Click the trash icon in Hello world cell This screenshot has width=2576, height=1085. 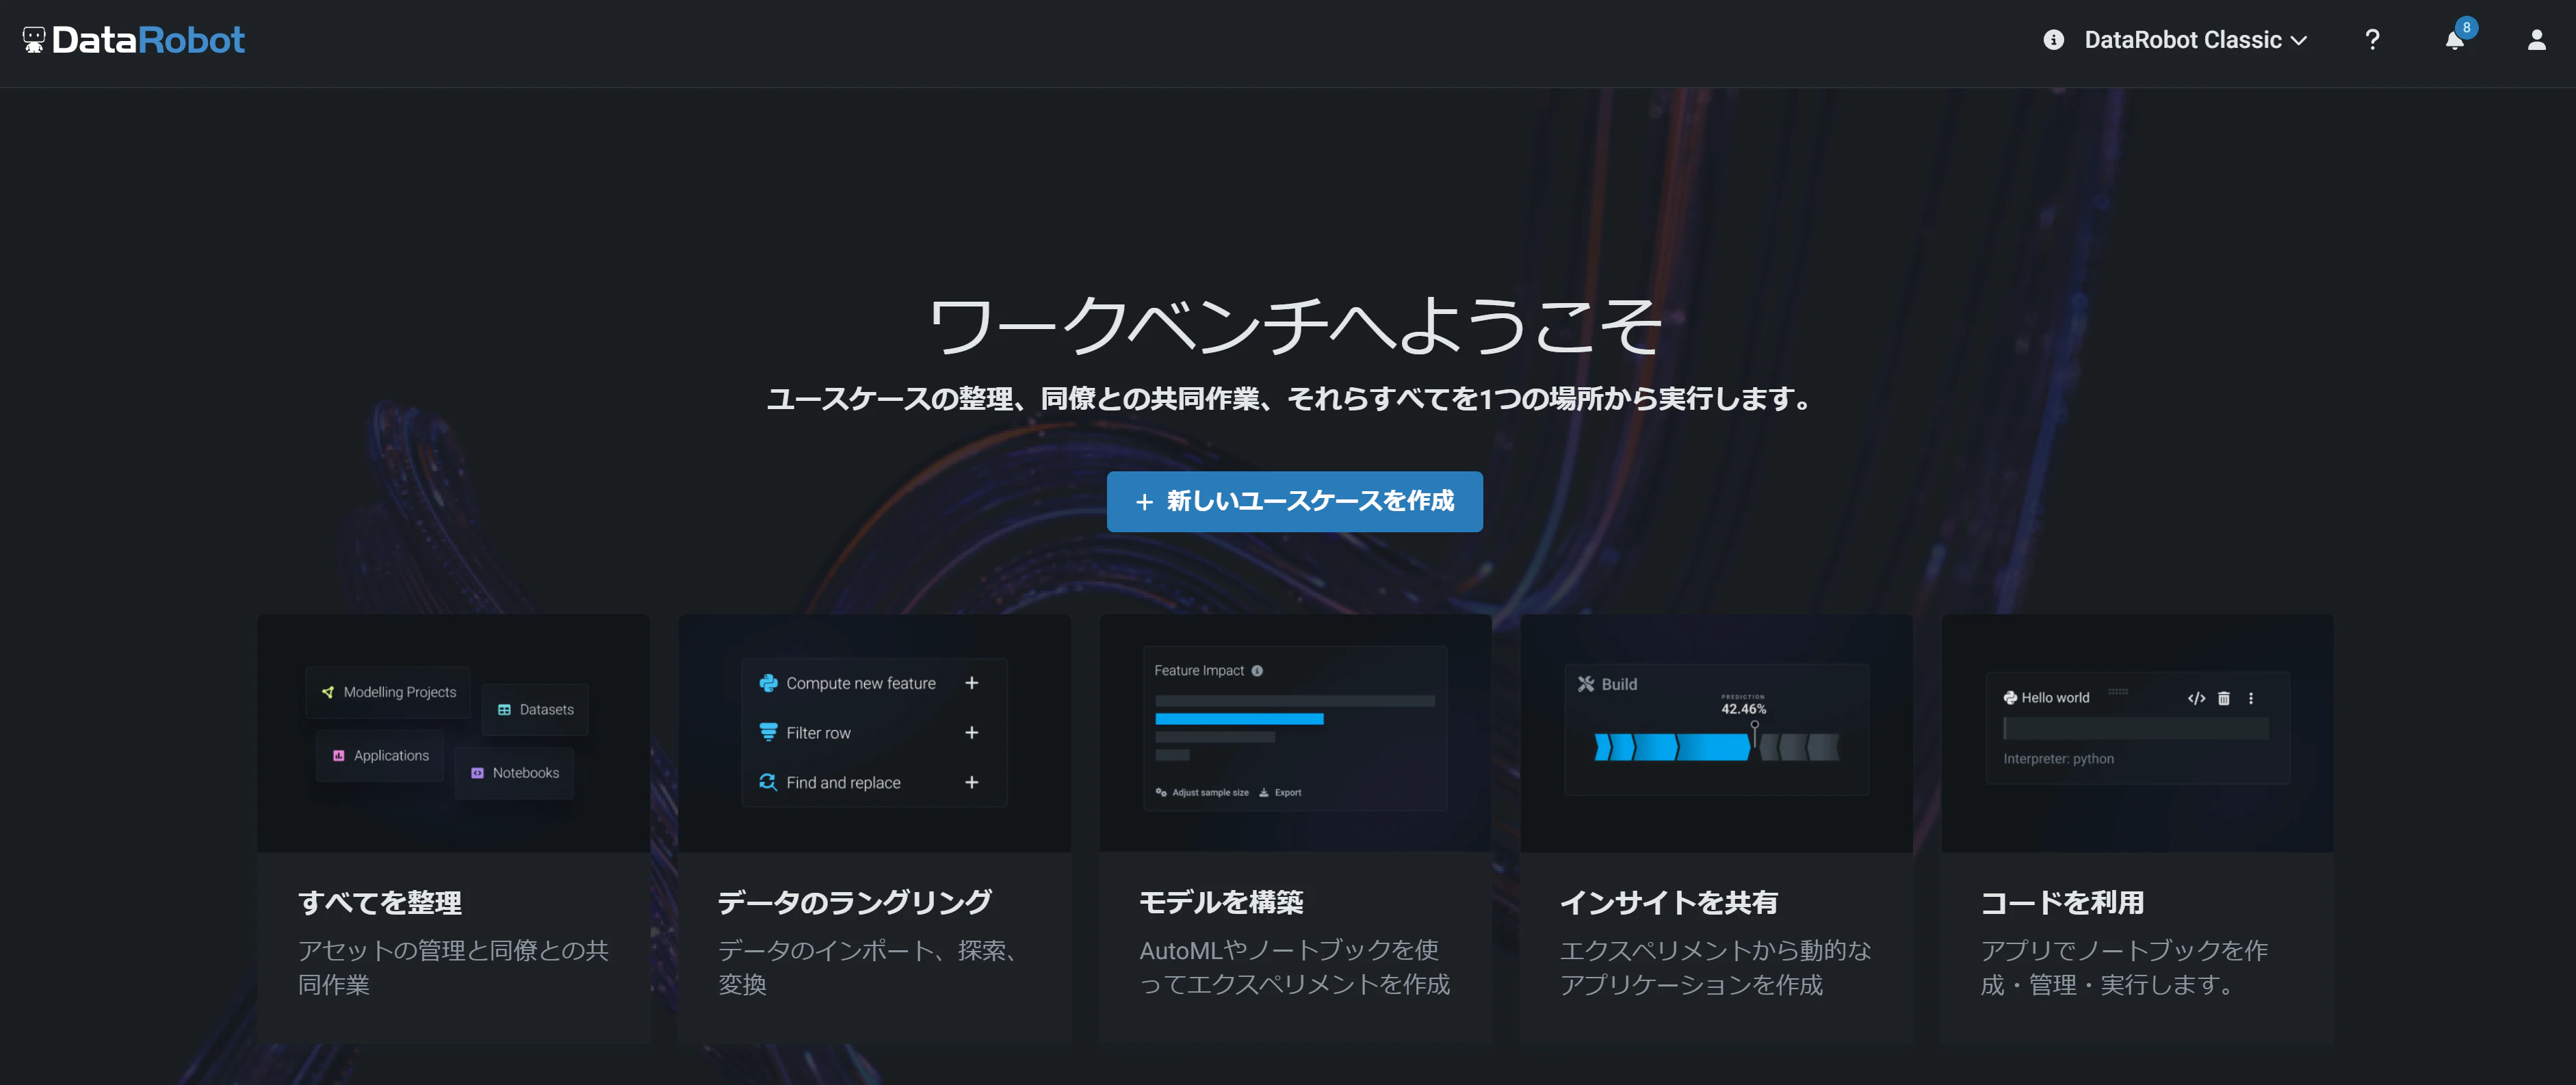click(2224, 698)
